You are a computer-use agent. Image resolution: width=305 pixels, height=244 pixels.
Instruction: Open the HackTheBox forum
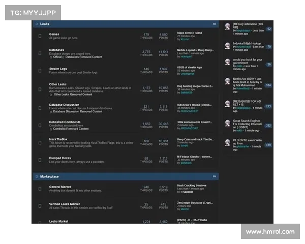(x=58, y=139)
